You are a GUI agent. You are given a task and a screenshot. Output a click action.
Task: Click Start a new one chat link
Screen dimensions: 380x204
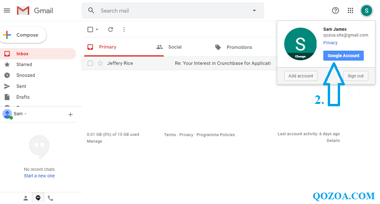39,176
